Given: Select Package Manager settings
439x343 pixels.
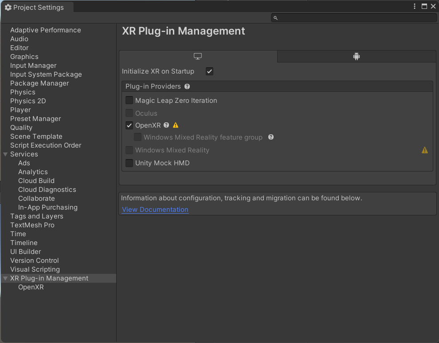Looking at the screenshot, I should click(x=39, y=83).
